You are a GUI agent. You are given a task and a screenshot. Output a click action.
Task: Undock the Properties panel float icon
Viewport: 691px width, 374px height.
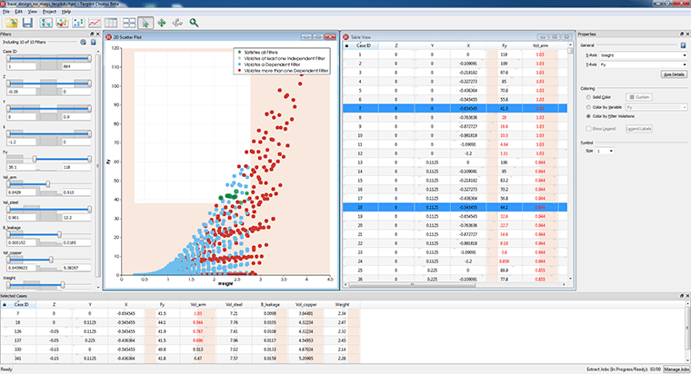pos(682,34)
